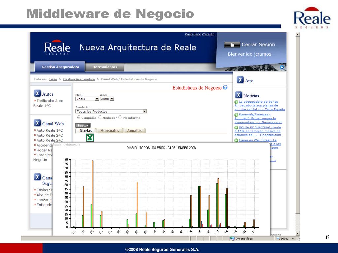Open Auto Reale 2ªC under Canal Web
The image size is (338, 253).
tap(50, 135)
